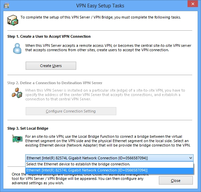Screen dimensions: 201x192
Task: Click the VPN Easy Setup Tasks title
Action: pos(100,6)
